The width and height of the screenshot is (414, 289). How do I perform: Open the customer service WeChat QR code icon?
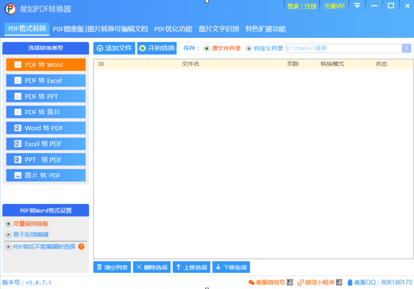coord(290,283)
